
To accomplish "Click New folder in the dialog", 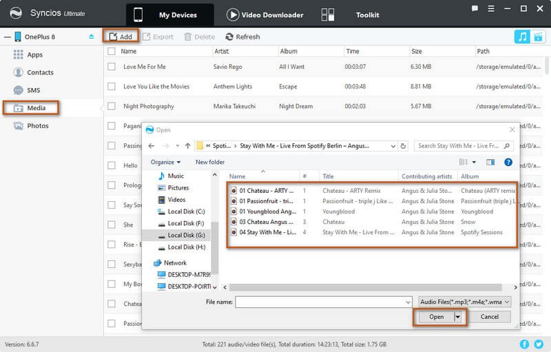I will [210, 162].
